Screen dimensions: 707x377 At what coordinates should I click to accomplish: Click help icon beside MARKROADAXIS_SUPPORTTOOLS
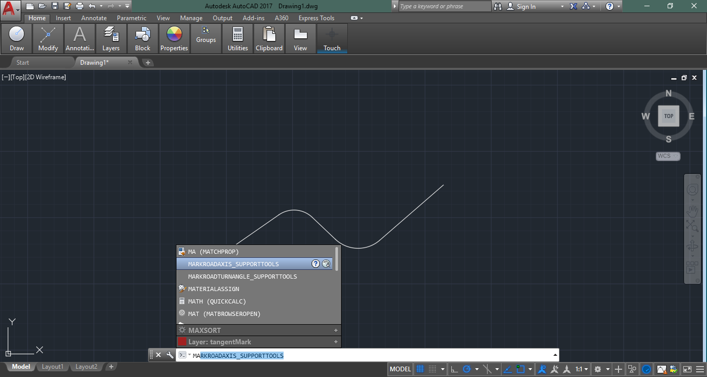315,264
